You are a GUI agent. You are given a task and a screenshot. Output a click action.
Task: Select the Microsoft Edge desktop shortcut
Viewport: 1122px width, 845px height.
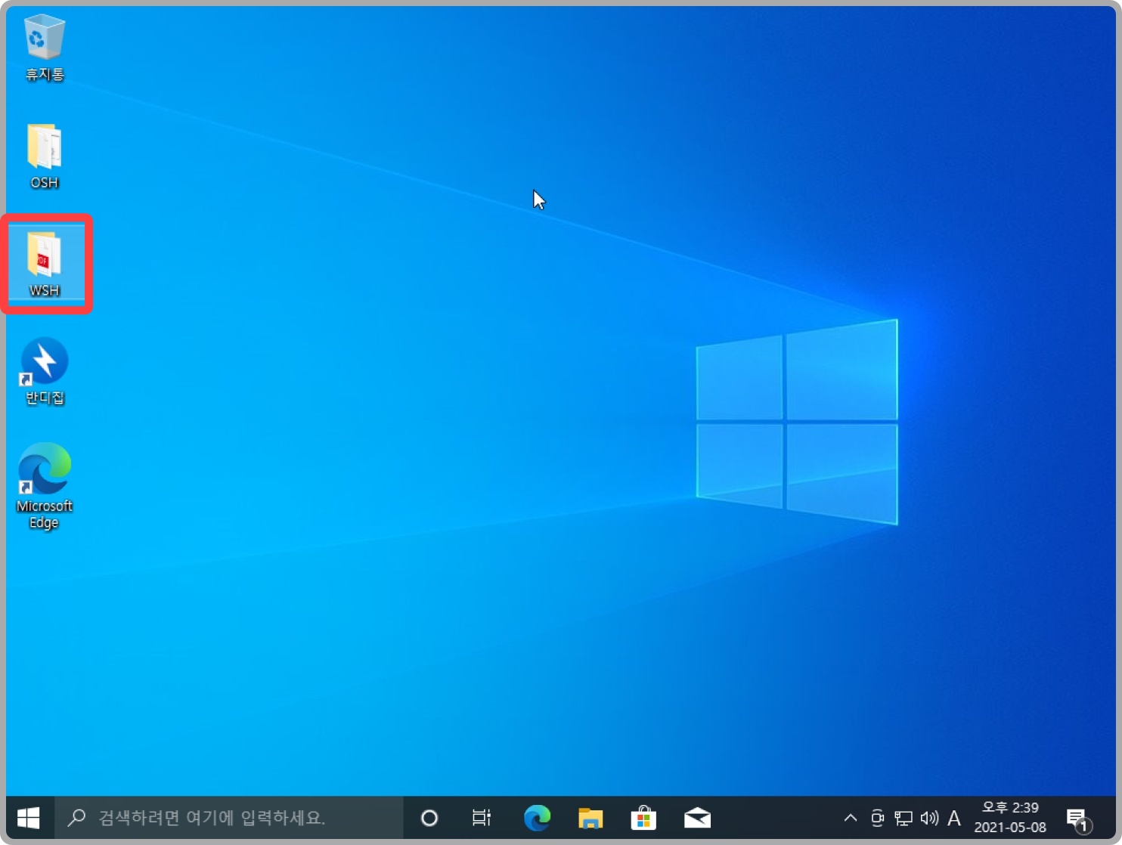tap(45, 486)
